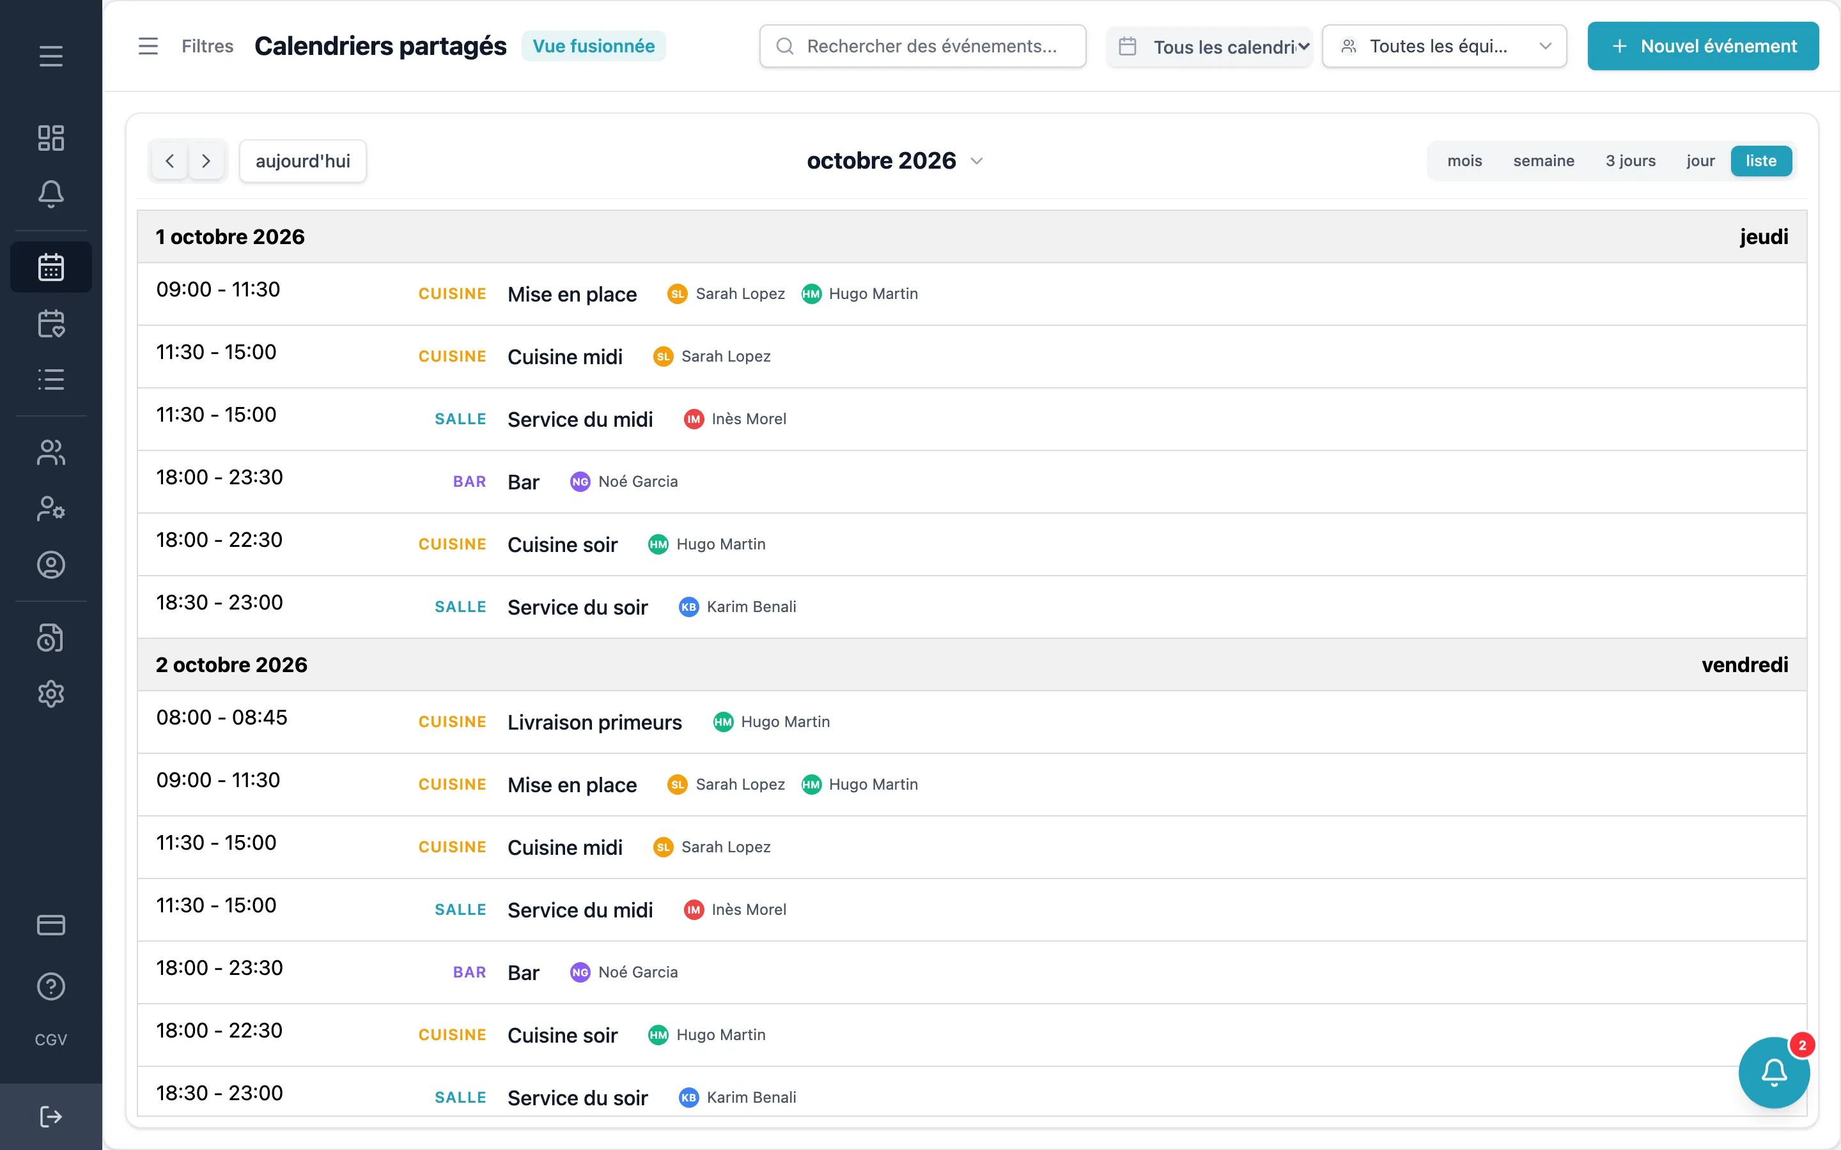Open the user settings gear-person icon
This screenshot has height=1150, width=1841.
(51, 508)
